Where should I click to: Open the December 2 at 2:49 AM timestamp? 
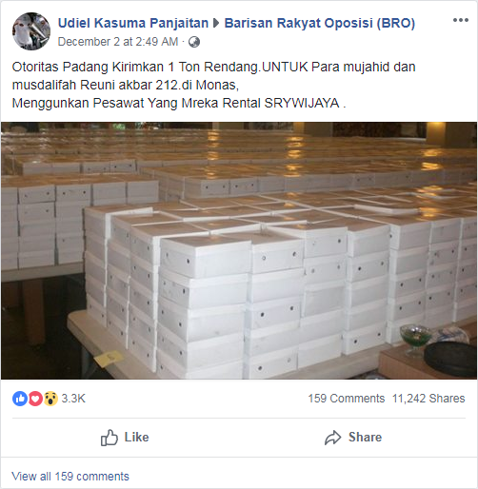coord(118,42)
